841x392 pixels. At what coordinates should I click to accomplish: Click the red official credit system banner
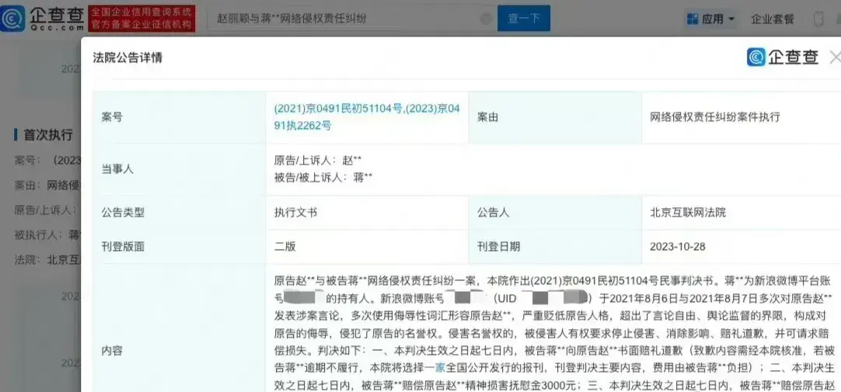(141, 18)
